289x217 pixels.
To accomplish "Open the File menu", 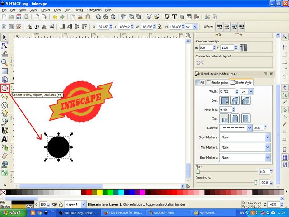I will [x=4, y=10].
